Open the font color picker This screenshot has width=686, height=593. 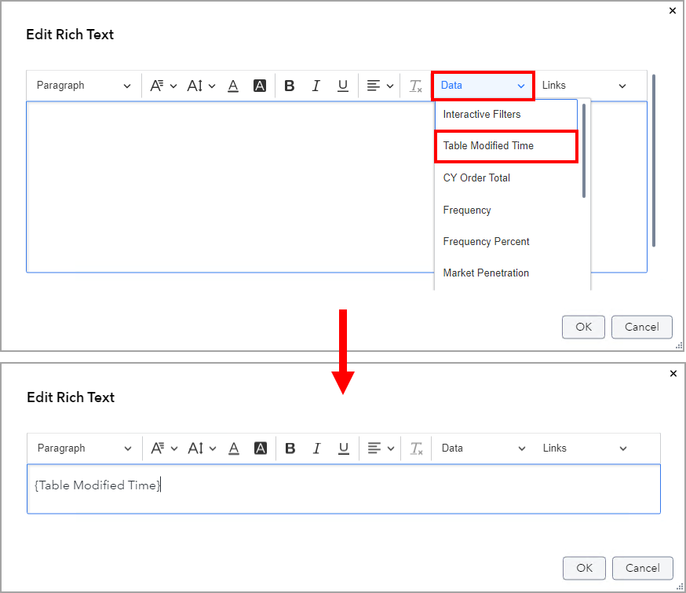tap(233, 86)
